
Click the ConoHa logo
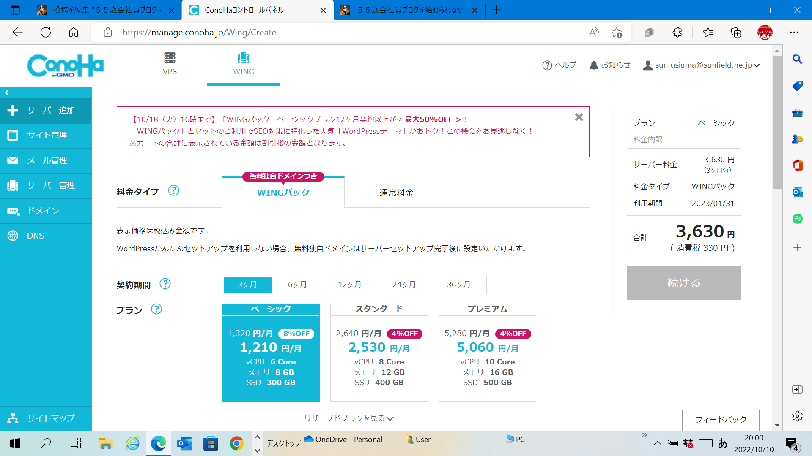click(x=66, y=65)
